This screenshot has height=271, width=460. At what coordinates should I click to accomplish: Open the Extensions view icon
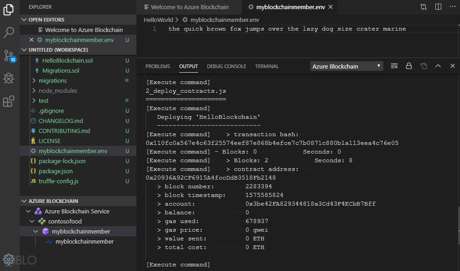[9, 101]
